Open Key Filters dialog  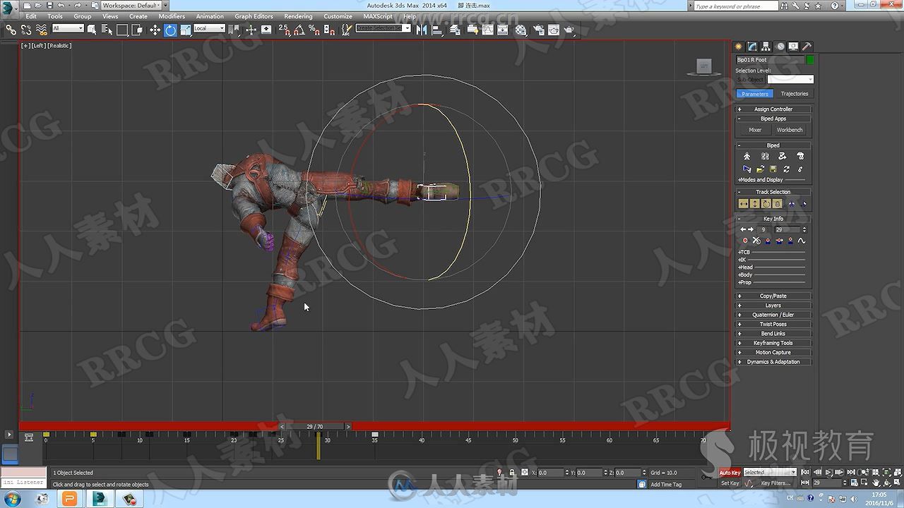point(775,483)
